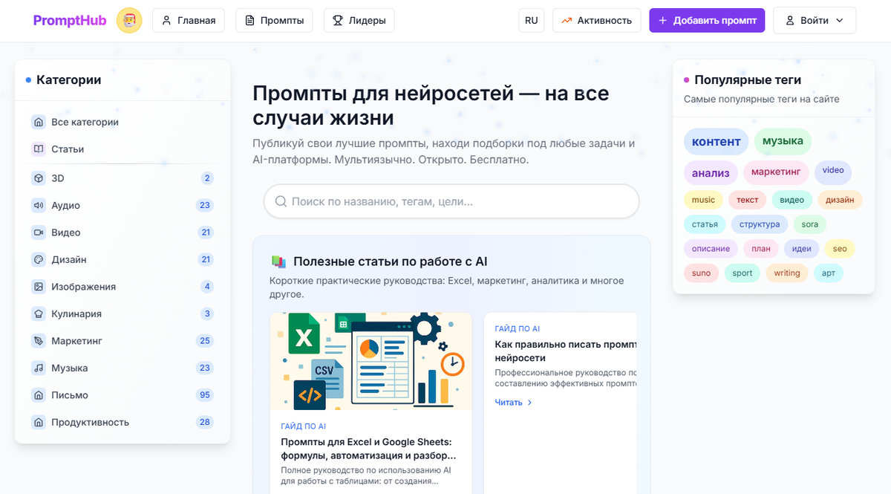This screenshot has height=494, width=891.
Task: Click the Маркетинг count badge 25
Action: click(205, 341)
